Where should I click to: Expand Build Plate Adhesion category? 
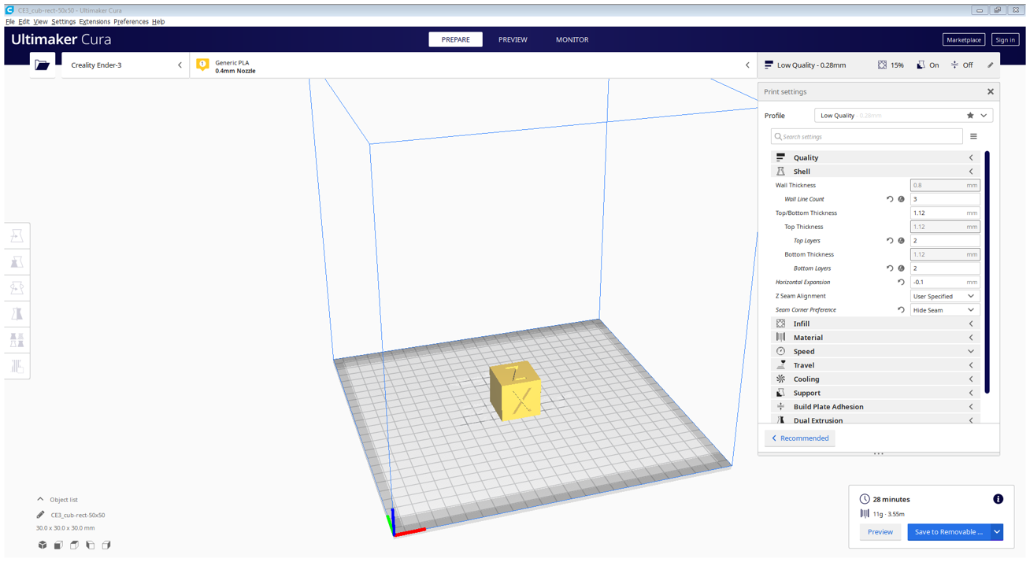(876, 407)
